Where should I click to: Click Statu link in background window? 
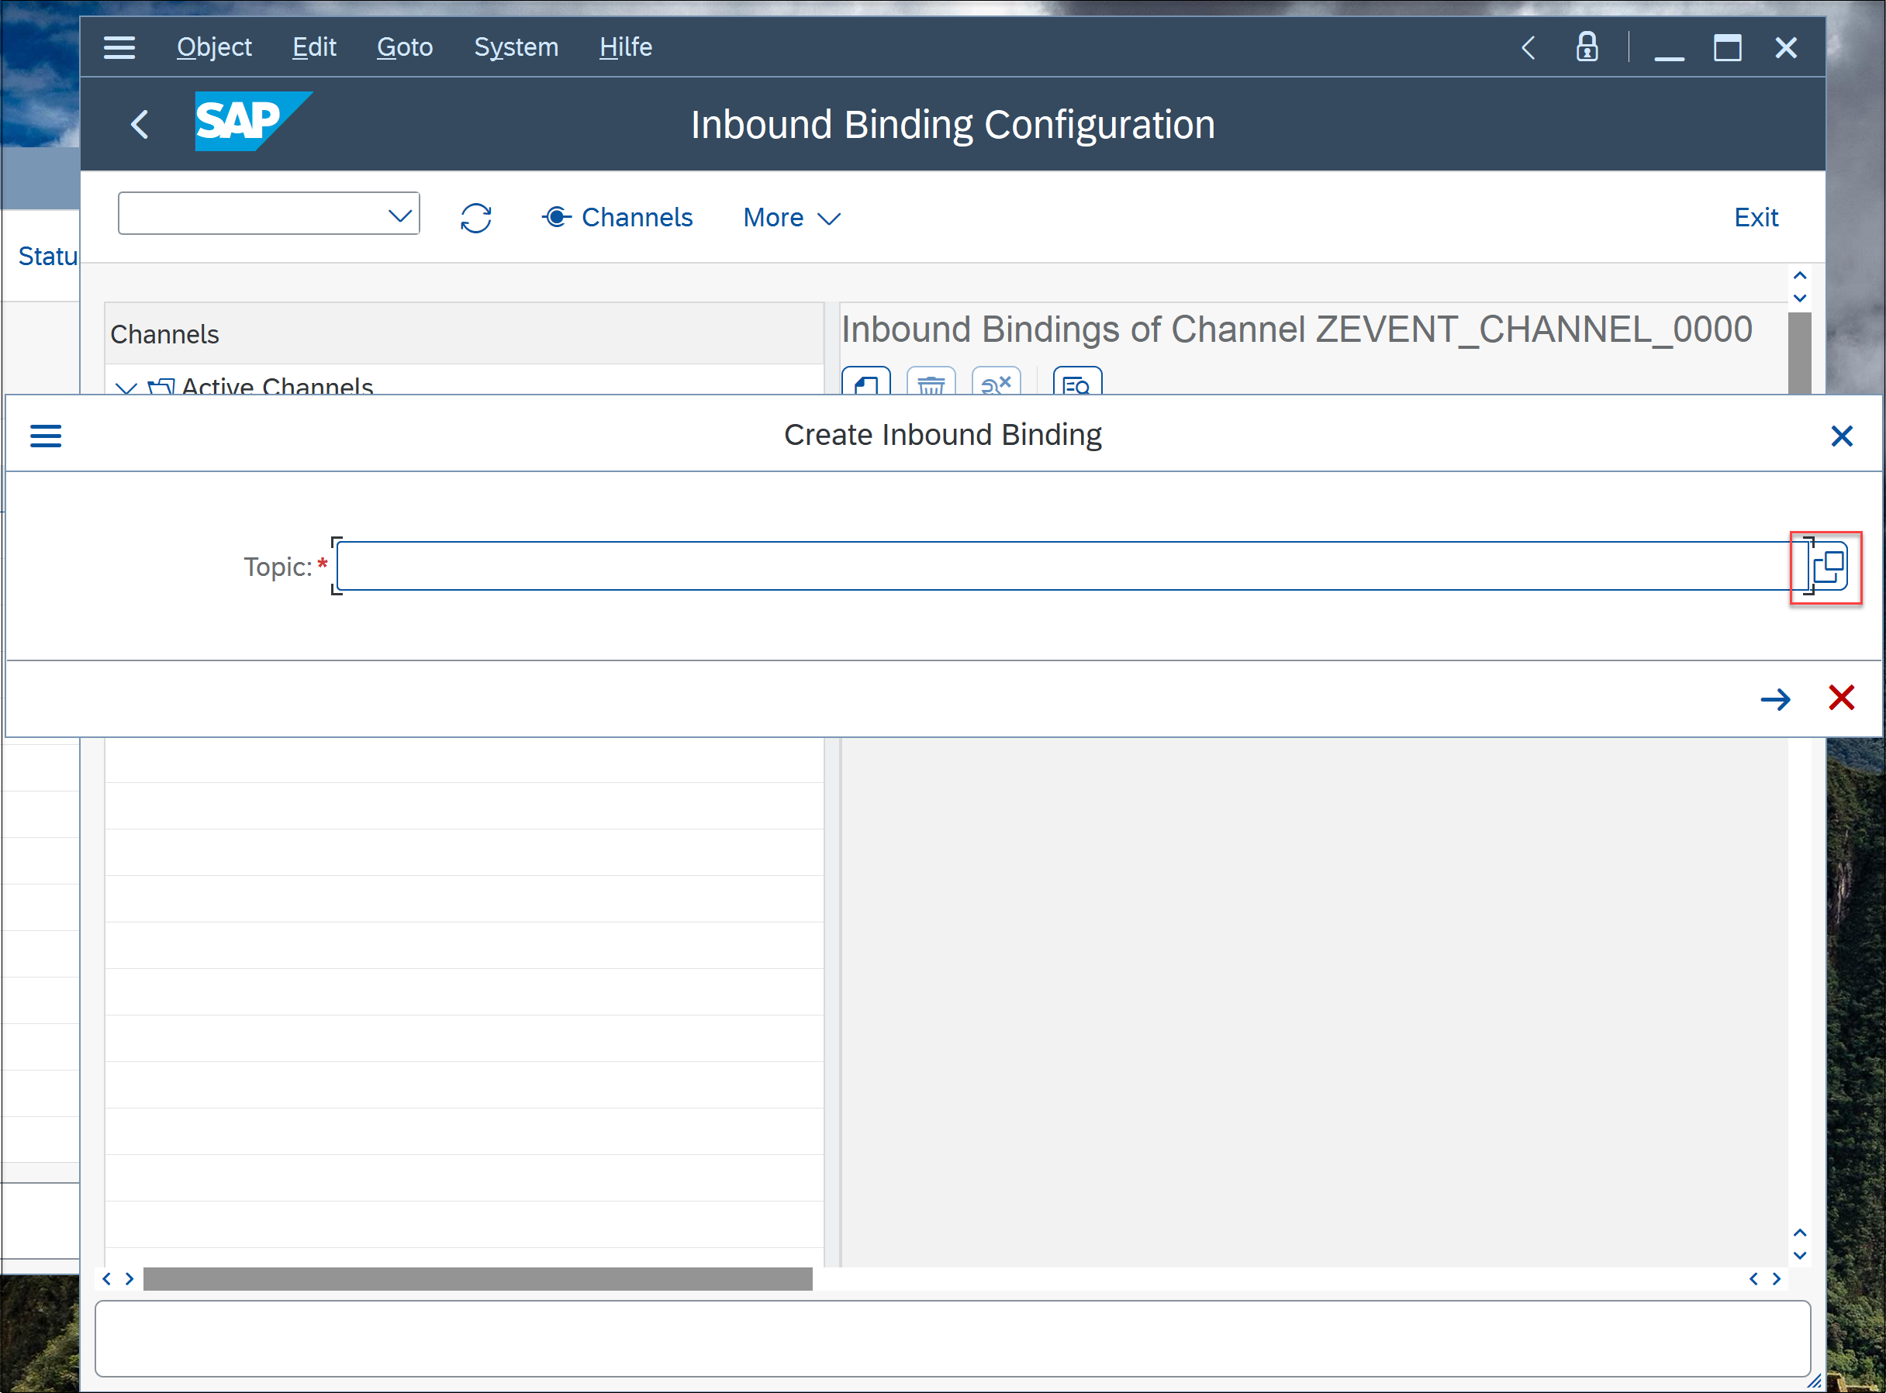[x=48, y=256]
